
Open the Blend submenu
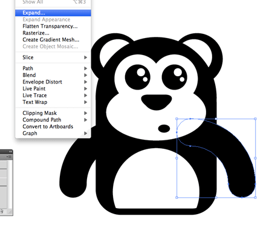pos(86,75)
